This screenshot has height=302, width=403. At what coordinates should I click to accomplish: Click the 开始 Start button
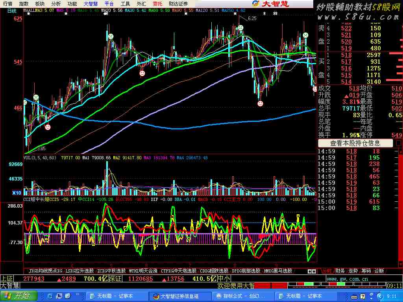(x=18, y=296)
